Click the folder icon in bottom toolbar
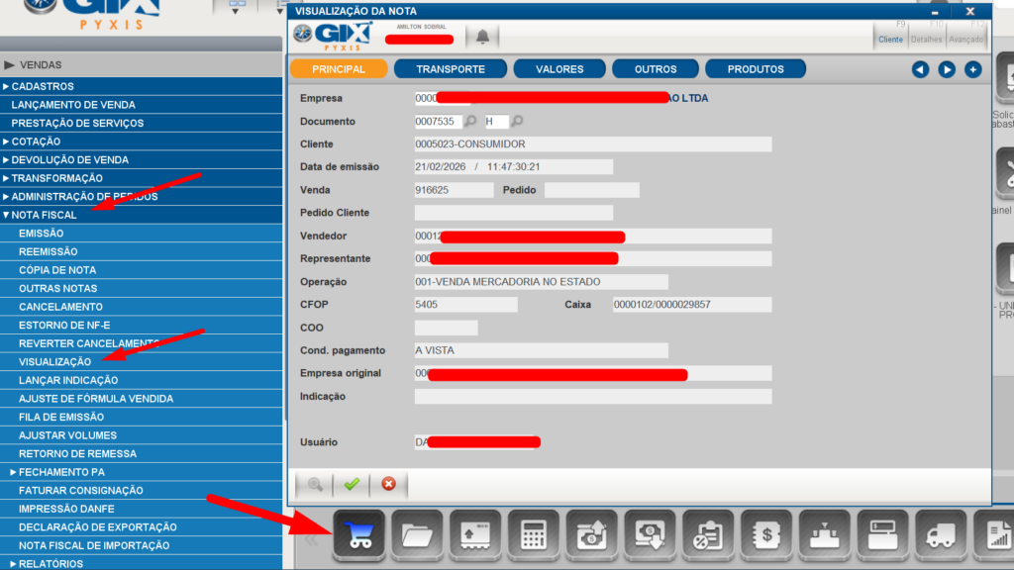1014x570 pixels. point(418,535)
